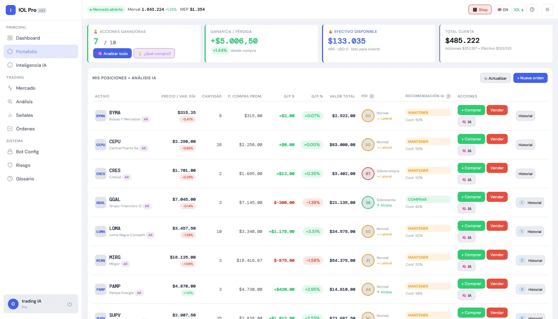Toggle the light/dark theme sun icon

[x=547, y=10]
